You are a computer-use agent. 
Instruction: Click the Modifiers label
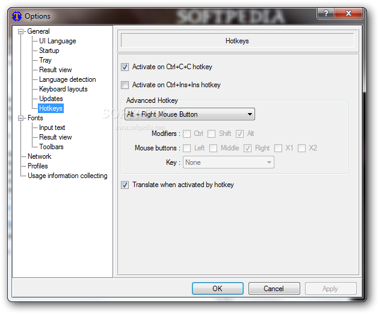[x=166, y=134]
